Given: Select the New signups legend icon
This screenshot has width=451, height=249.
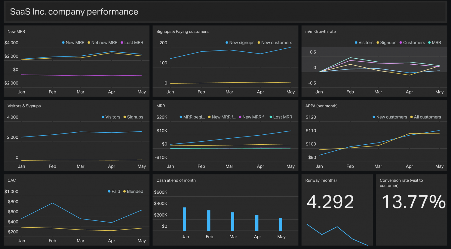Looking at the screenshot, I should click(x=226, y=42).
